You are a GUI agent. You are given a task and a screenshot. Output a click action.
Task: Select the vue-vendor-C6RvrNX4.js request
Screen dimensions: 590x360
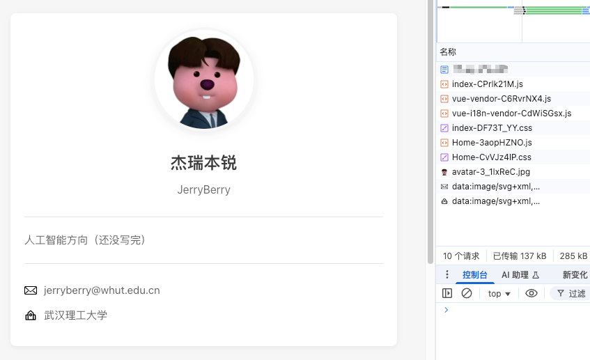click(513, 99)
